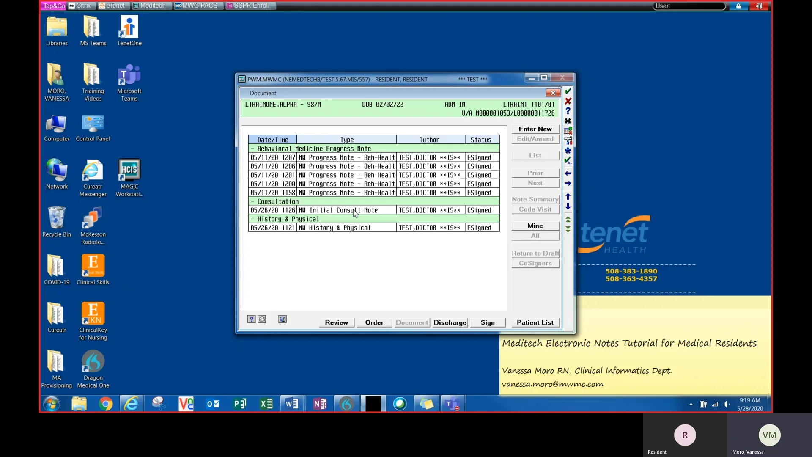Open the Patient List
812x457 pixels.
coord(535,322)
